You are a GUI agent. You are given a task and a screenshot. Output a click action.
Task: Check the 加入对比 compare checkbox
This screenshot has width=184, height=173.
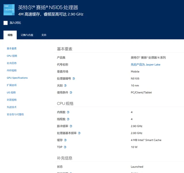pyautogui.click(x=5, y=23)
